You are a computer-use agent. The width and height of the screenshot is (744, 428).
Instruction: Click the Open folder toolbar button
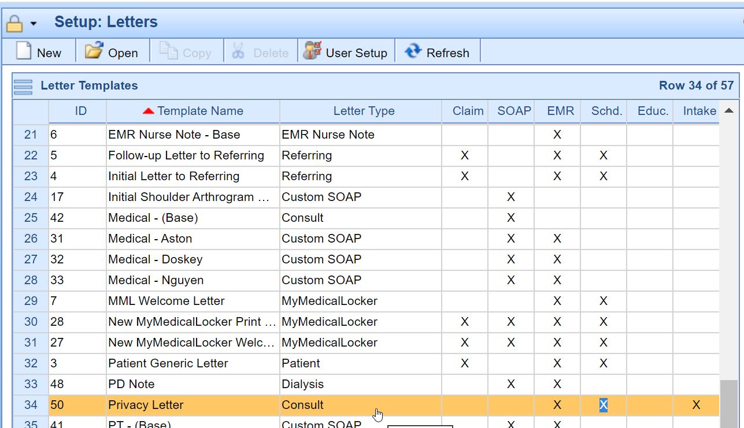[112, 52]
